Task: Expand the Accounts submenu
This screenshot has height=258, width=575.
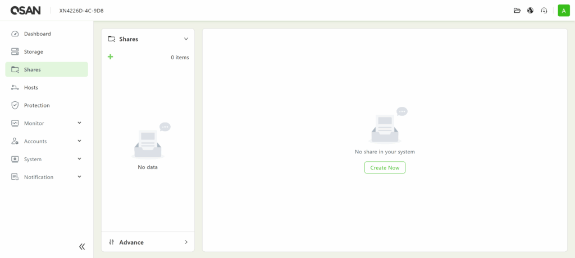Action: (x=79, y=141)
